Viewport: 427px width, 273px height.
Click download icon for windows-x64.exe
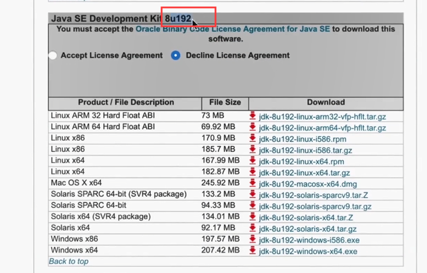[x=253, y=250]
